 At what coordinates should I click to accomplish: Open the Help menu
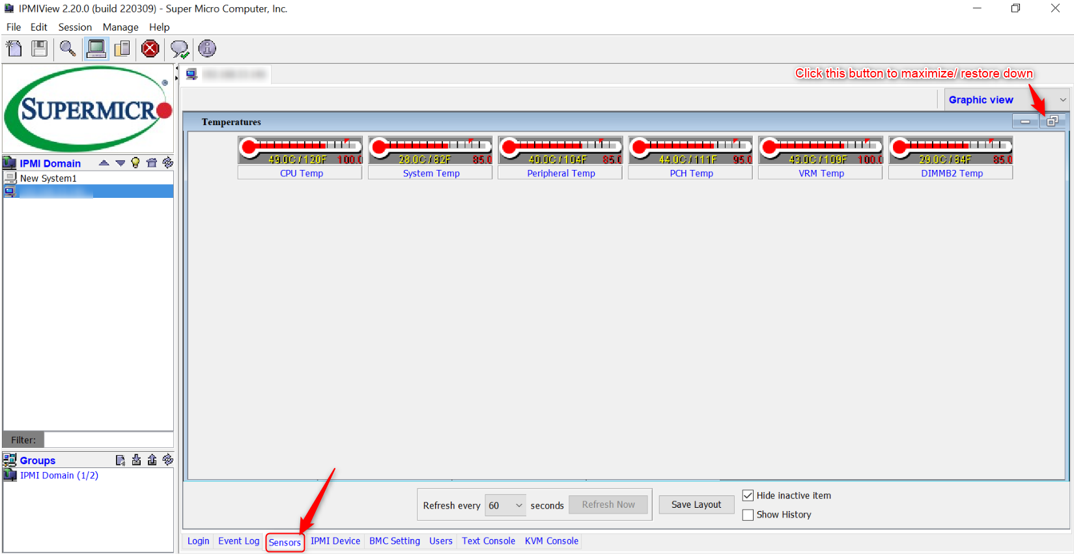tap(160, 27)
